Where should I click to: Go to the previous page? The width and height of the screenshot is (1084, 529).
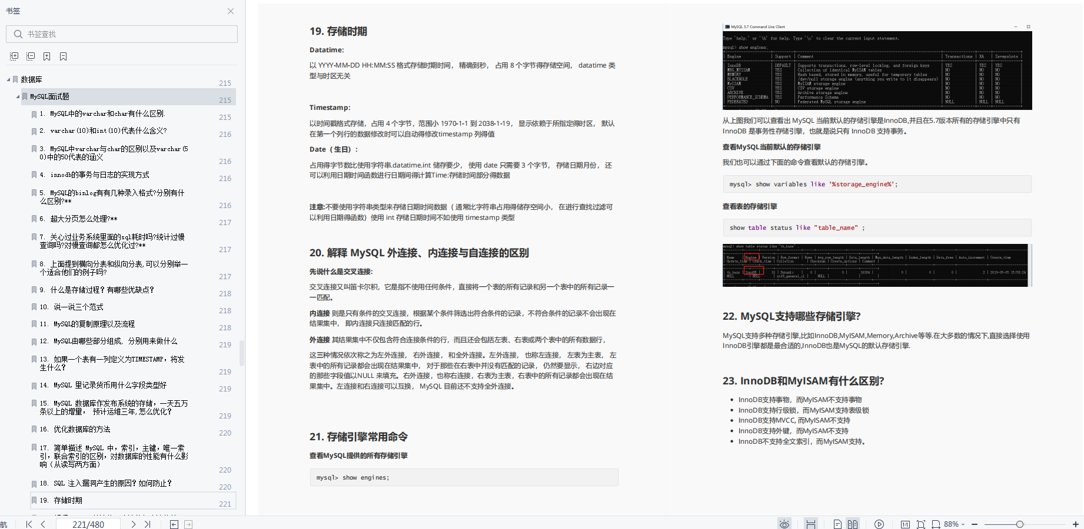(43, 524)
